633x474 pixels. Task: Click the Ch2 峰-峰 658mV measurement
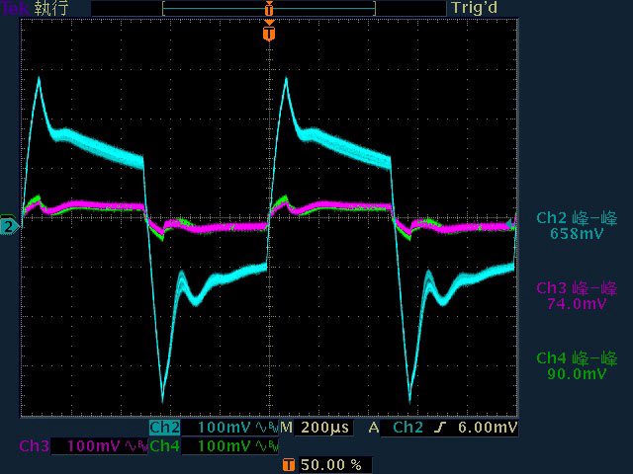(x=577, y=226)
